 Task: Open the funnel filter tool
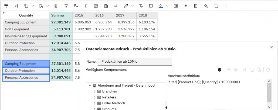66,6
